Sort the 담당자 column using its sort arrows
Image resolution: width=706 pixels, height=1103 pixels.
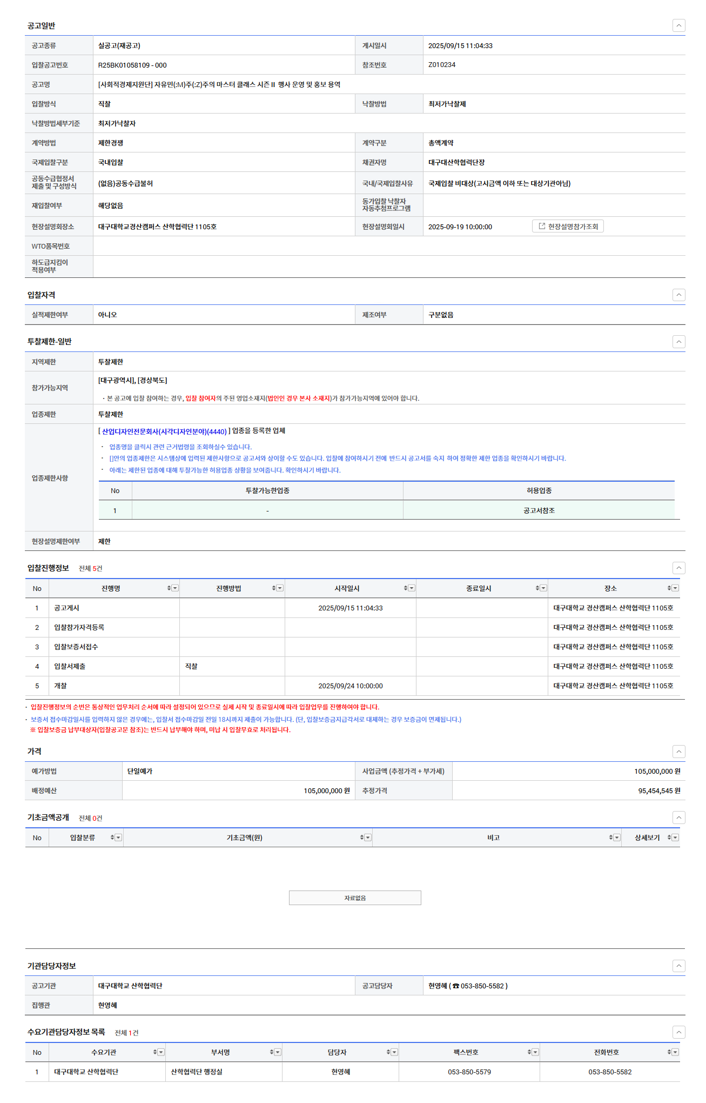[x=388, y=1052]
